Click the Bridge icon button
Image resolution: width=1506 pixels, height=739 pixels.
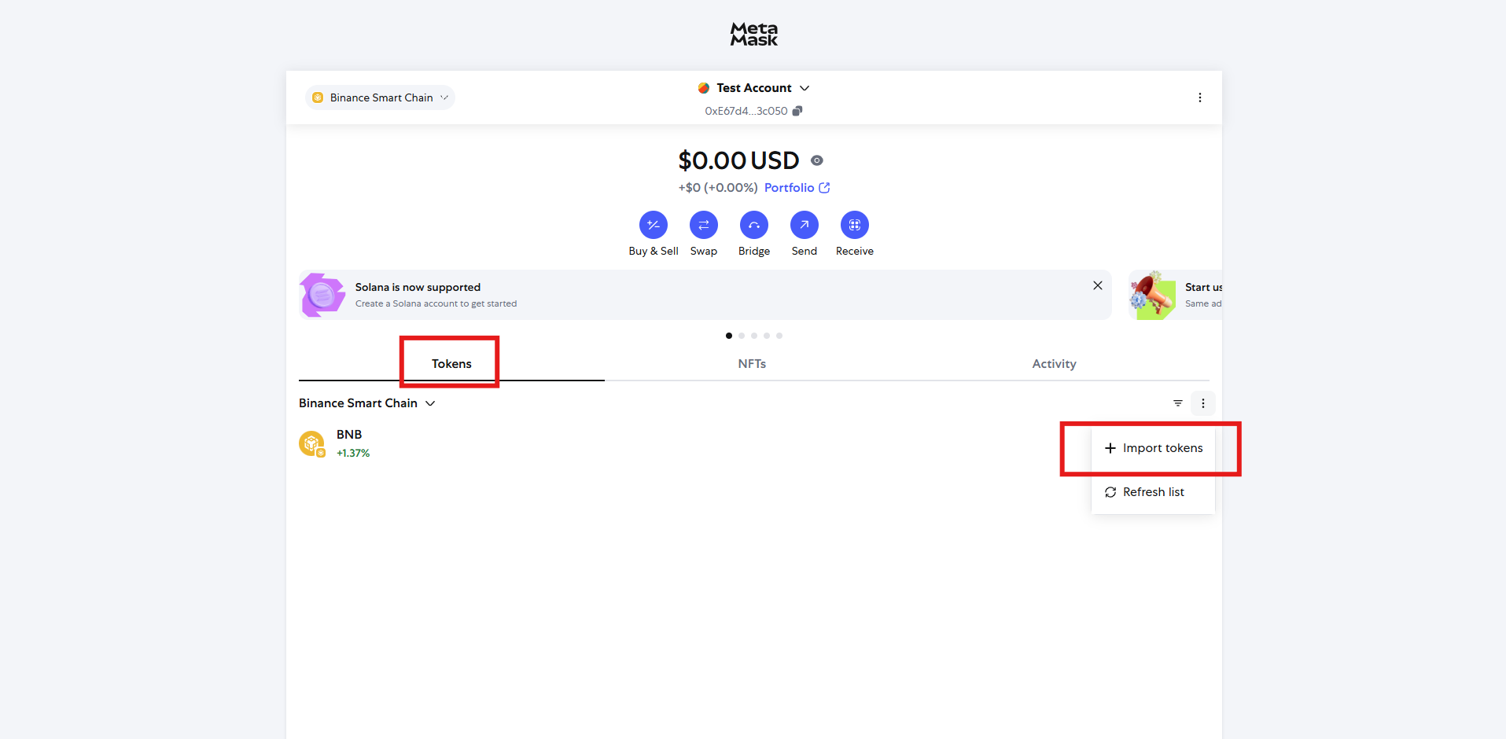coord(753,225)
